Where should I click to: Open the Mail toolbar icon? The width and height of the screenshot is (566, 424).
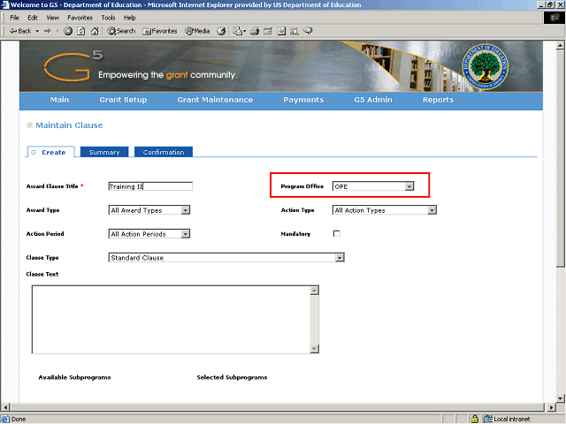(239, 31)
